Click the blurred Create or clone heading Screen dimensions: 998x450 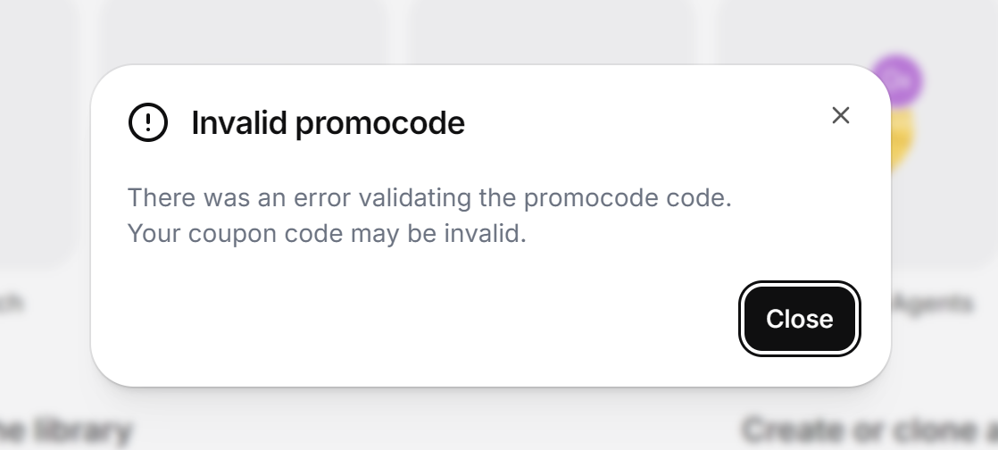869,429
